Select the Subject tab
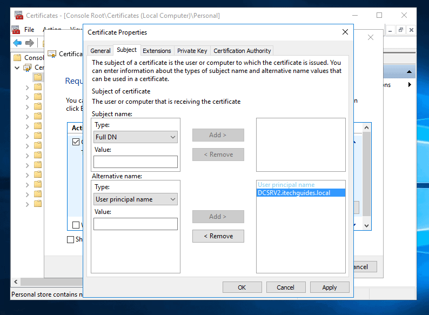Image resolution: width=429 pixels, height=315 pixels. coord(126,50)
